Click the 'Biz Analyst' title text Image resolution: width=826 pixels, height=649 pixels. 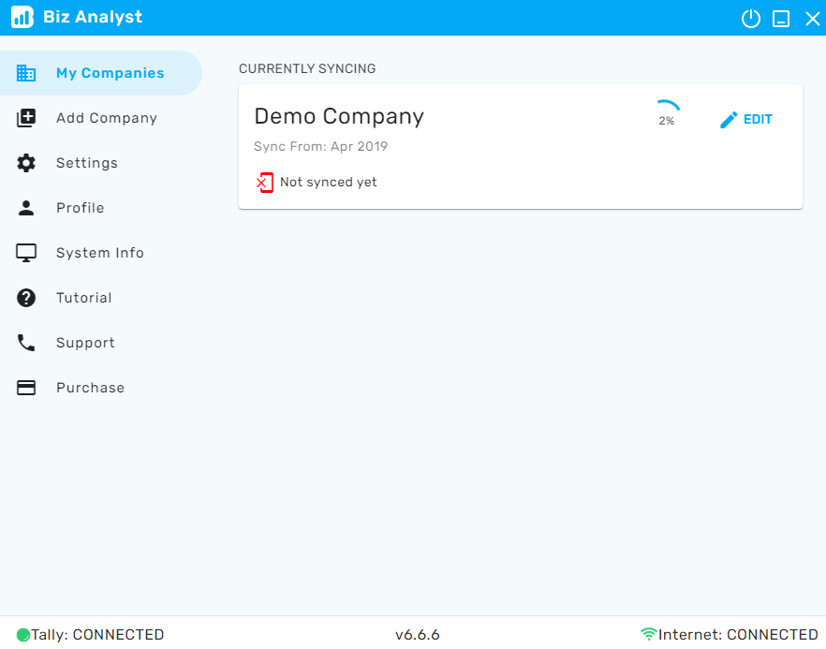(x=93, y=17)
